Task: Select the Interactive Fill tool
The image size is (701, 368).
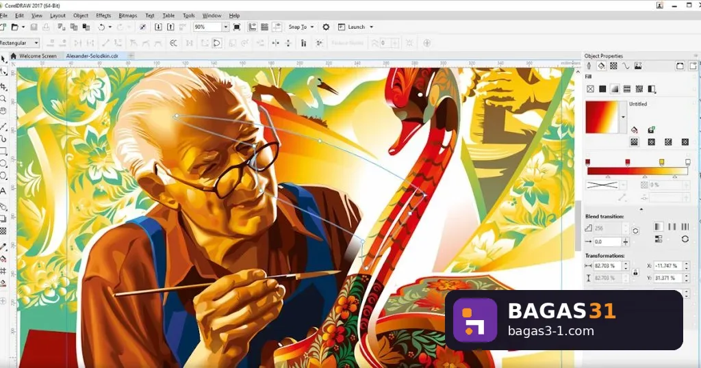Action: 3,259
